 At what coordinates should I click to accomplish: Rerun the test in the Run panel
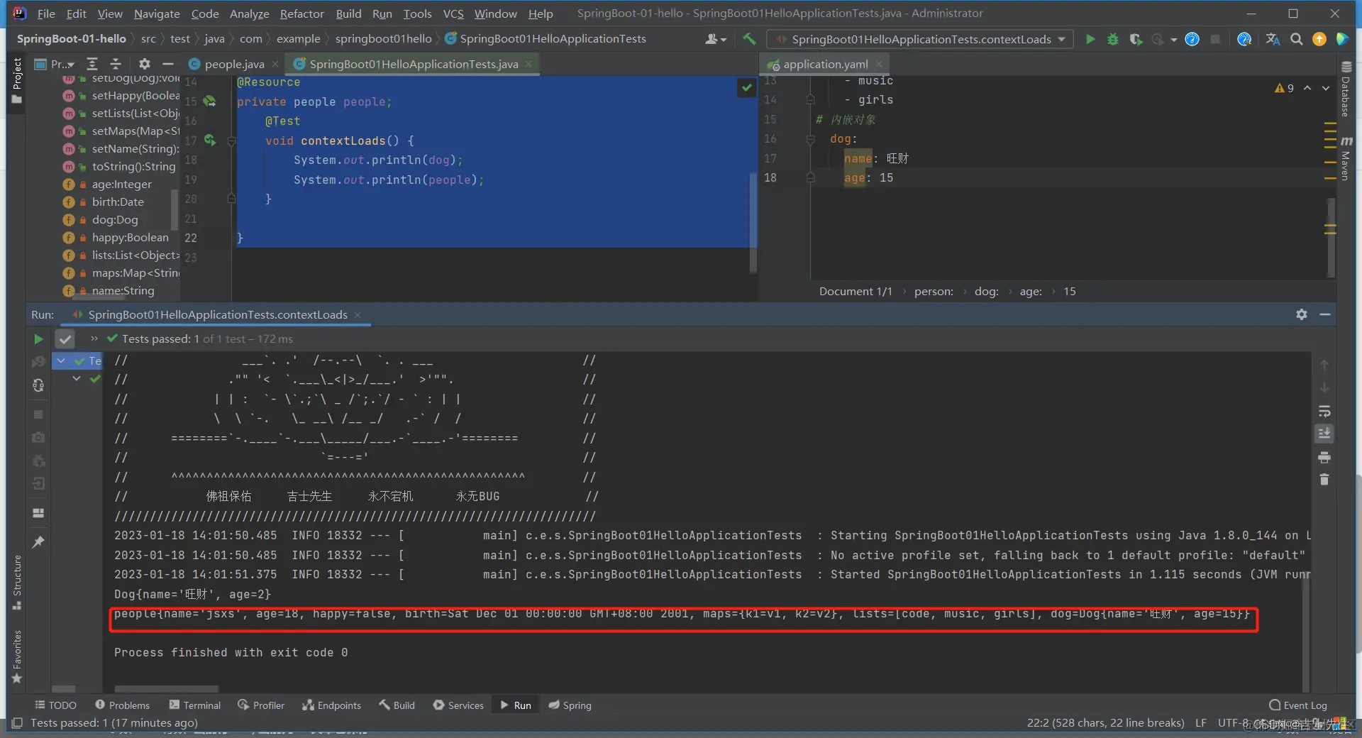tap(38, 339)
